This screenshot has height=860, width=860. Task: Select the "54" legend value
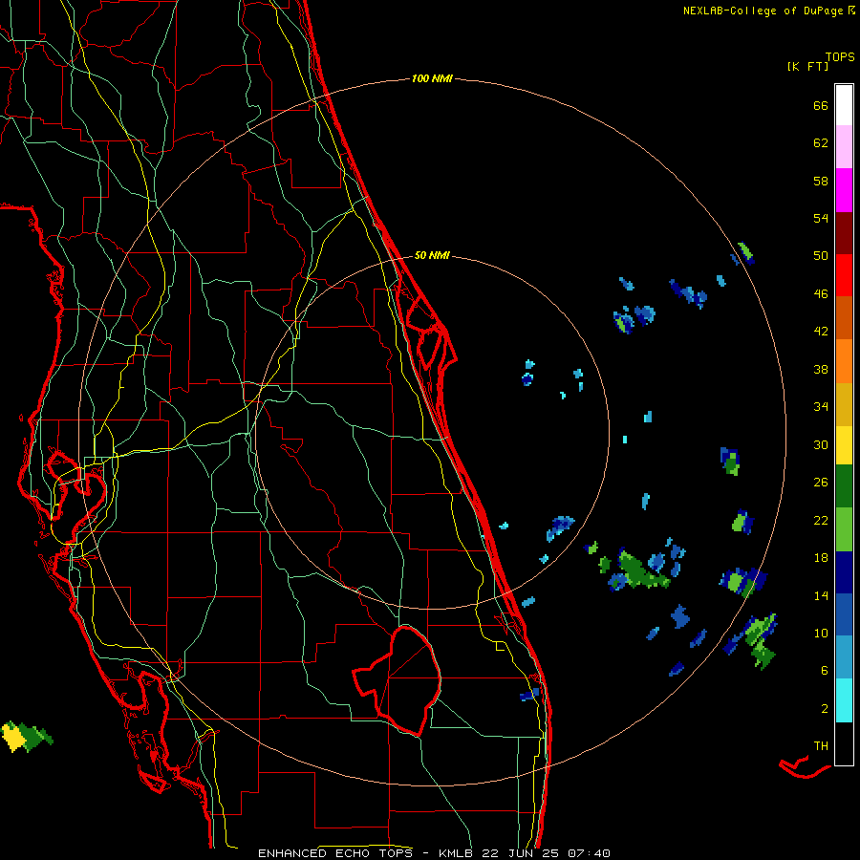821,218
